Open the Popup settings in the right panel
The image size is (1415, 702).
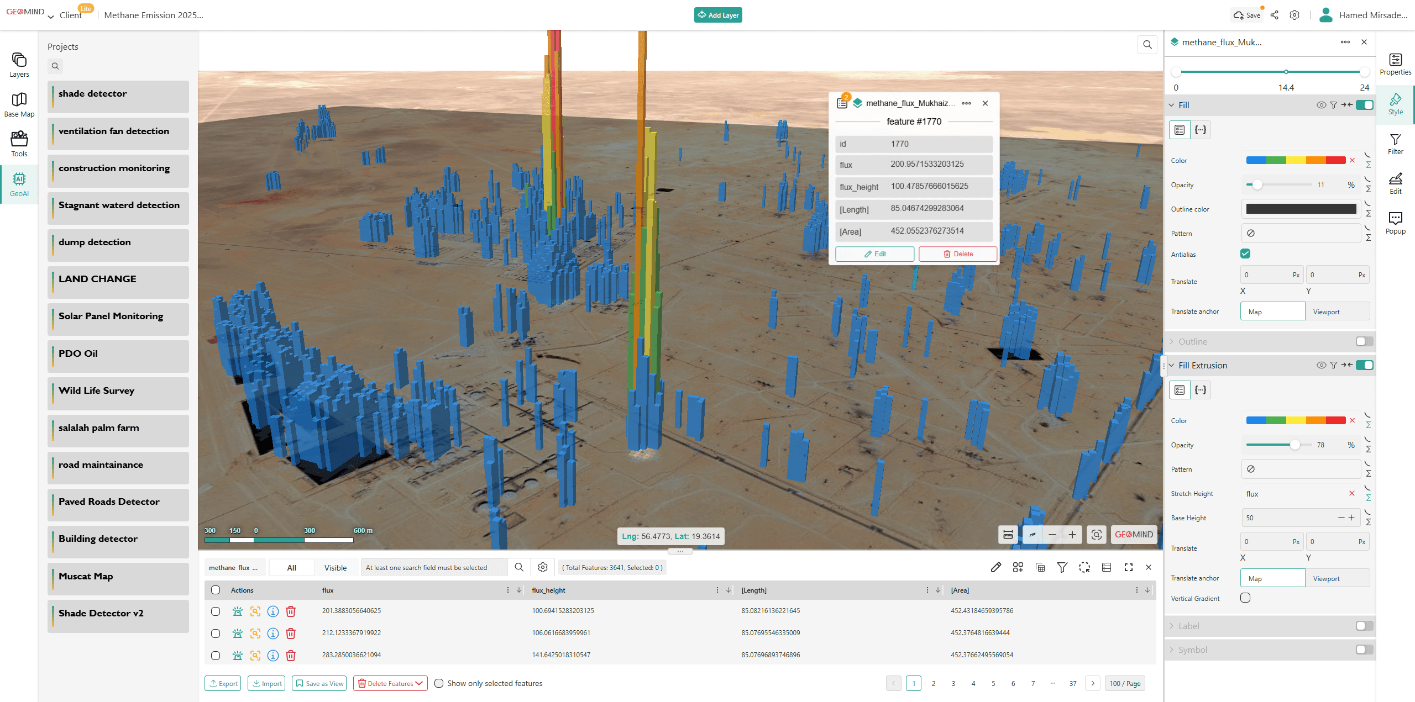tap(1396, 221)
